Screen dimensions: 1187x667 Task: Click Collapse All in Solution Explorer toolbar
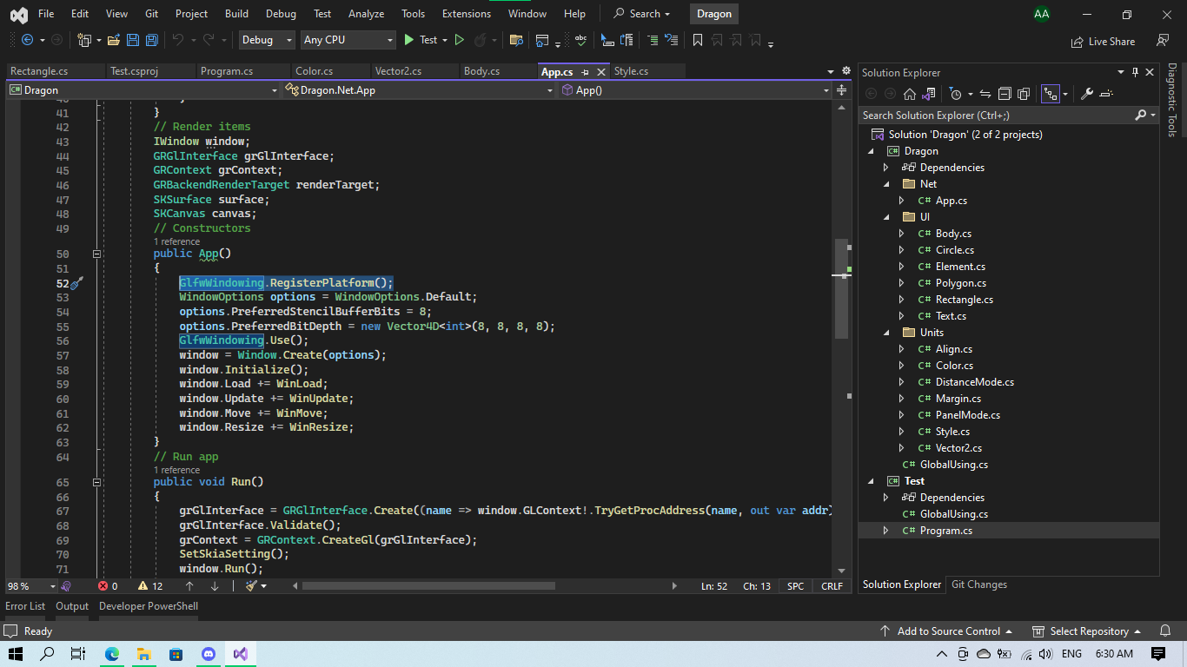pyautogui.click(x=1005, y=94)
